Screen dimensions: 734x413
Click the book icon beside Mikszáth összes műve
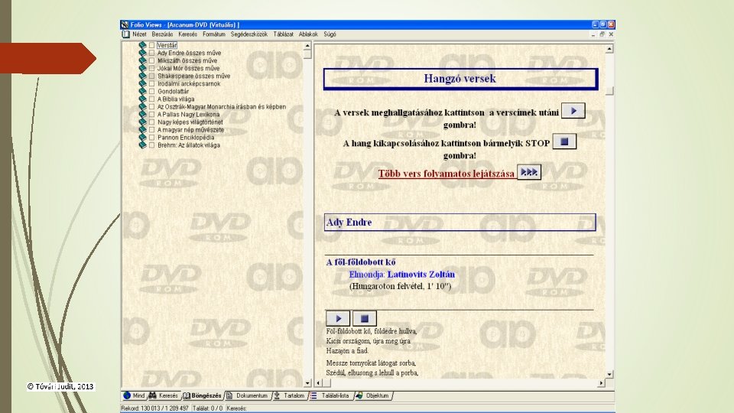tap(143, 61)
